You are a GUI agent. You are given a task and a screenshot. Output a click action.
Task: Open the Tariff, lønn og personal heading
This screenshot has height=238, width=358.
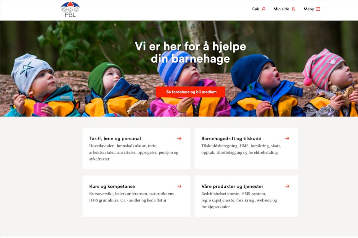point(115,138)
